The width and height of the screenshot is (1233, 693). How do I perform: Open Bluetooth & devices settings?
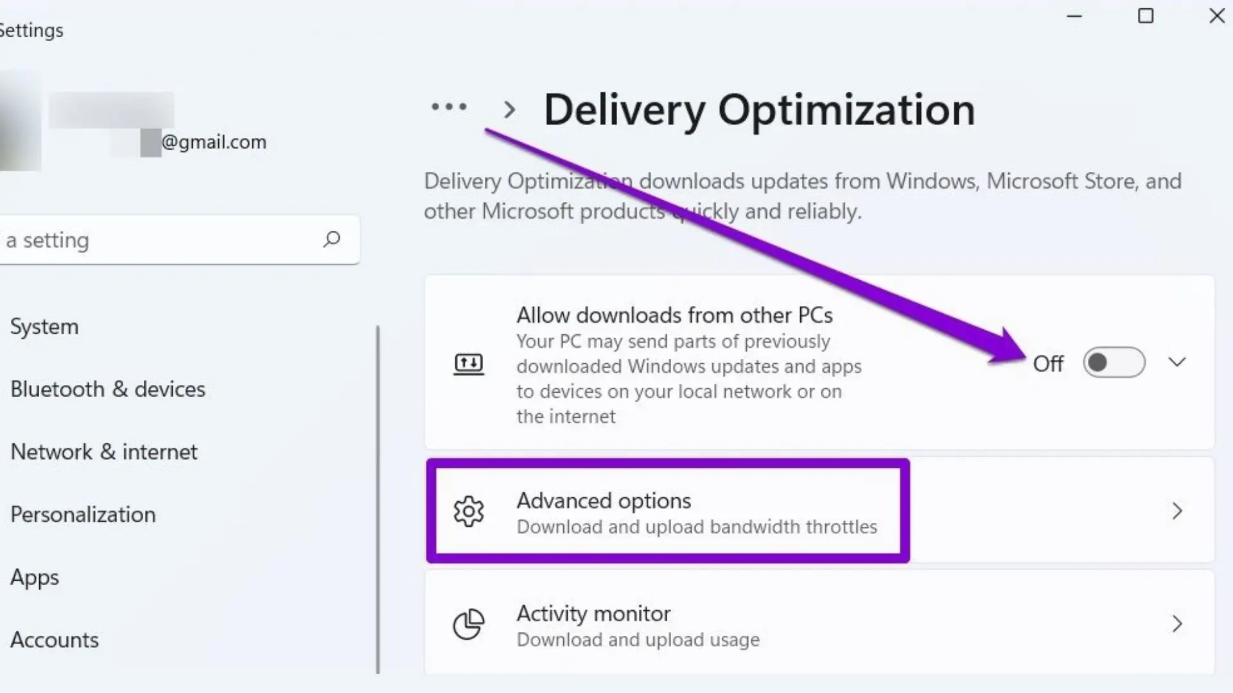tap(108, 389)
